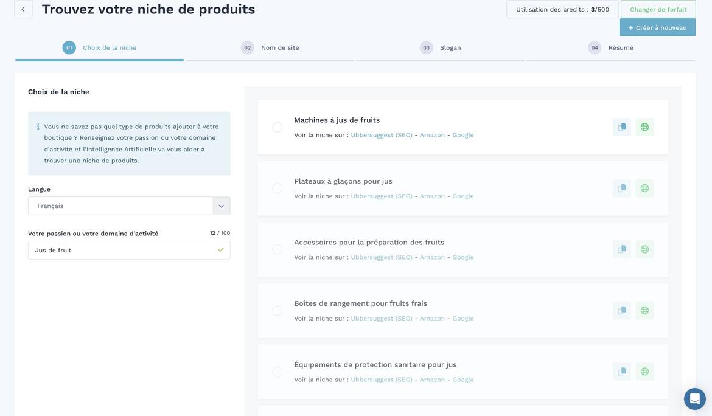Copy 'Équipements de protection sanitaire pour jus' niche

click(622, 372)
